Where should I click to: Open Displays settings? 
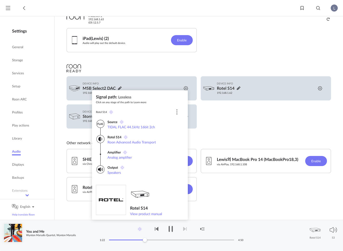[x=18, y=164]
